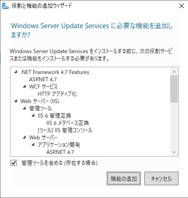Screen dimensions: 188x198
Task: Click the wizard icon in title bar
Action: point(5,6)
